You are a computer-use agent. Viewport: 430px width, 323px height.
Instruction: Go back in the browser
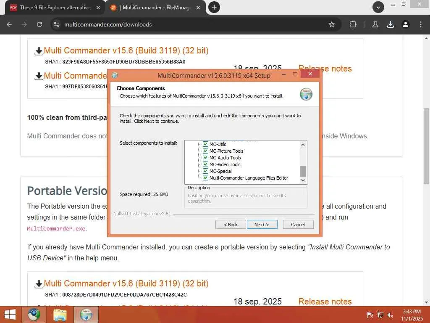[9, 24]
